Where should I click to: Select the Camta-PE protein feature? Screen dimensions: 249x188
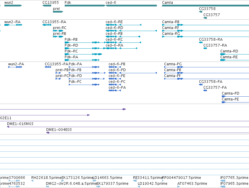[x=235, y=102]
